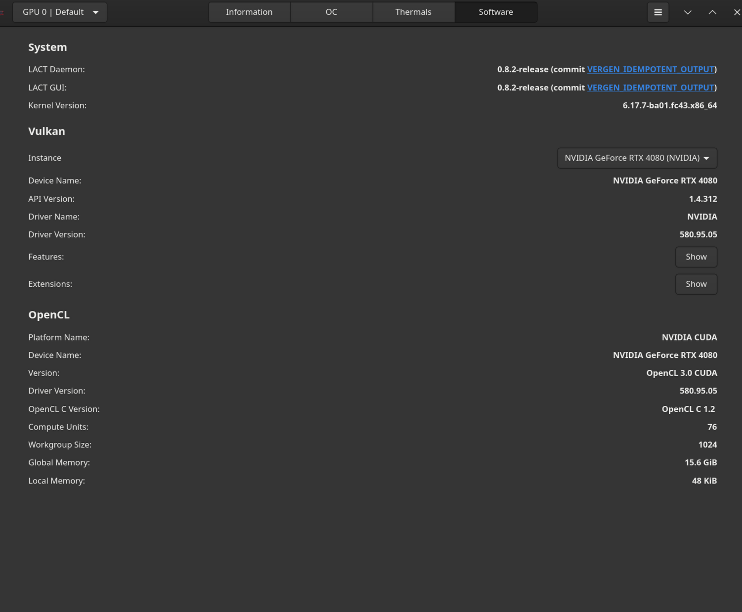Select the Vulkan Driver Version 580.95.05
Screen dimensions: 742x612
click(x=698, y=234)
